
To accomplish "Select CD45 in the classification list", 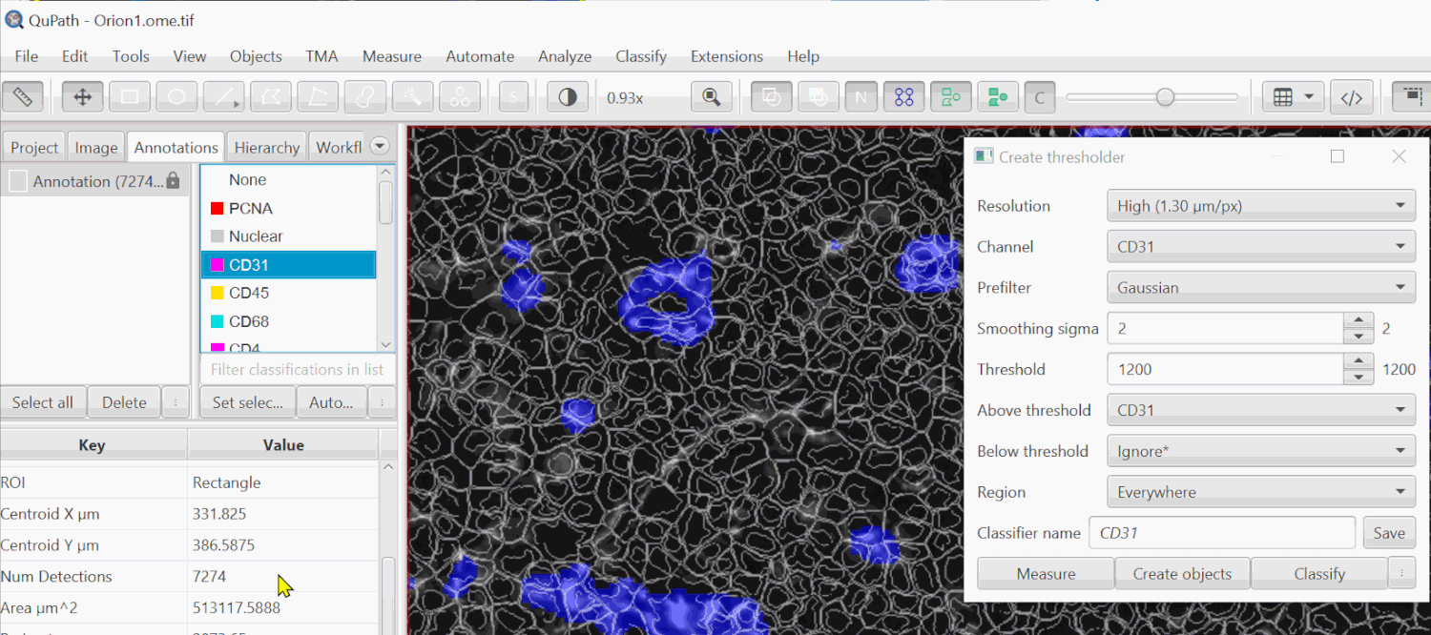I will (x=288, y=293).
